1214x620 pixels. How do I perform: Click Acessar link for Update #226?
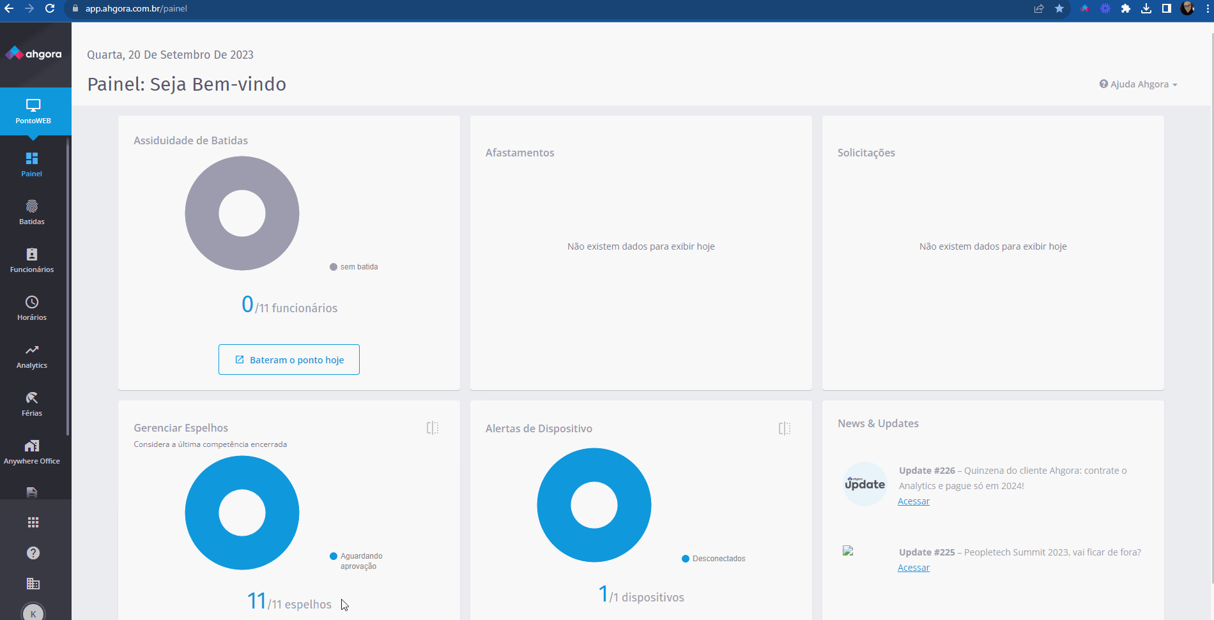[913, 501]
